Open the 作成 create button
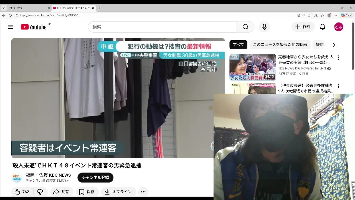 click(303, 27)
